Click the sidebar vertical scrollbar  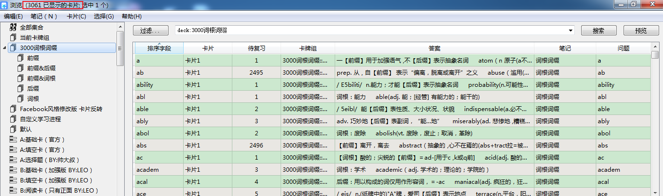[x=120, y=109]
